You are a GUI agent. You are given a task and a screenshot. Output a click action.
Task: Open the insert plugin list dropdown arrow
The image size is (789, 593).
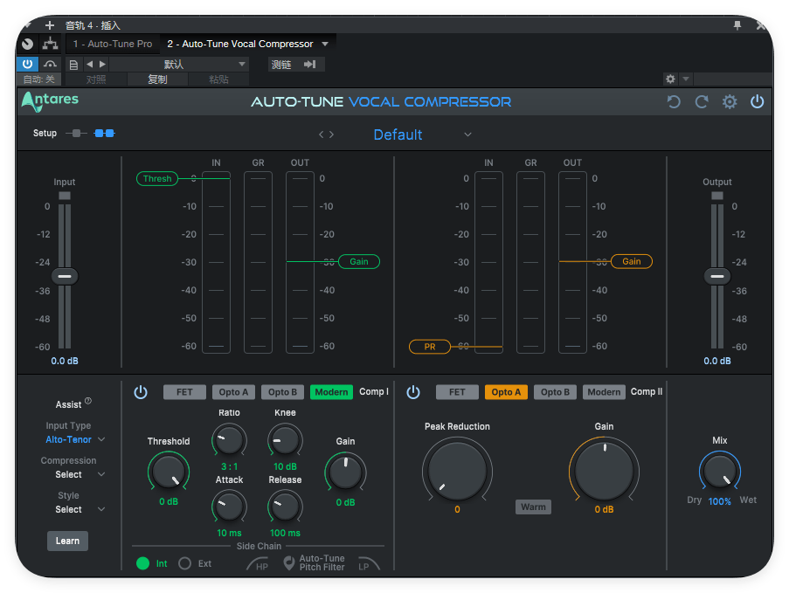point(325,44)
